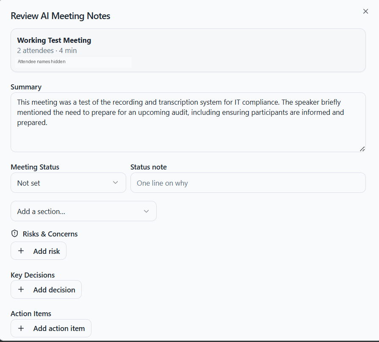Screen dimensions: 379x342
Task: Click the plus icon beside Add decision
Action: pyautogui.click(x=21, y=289)
